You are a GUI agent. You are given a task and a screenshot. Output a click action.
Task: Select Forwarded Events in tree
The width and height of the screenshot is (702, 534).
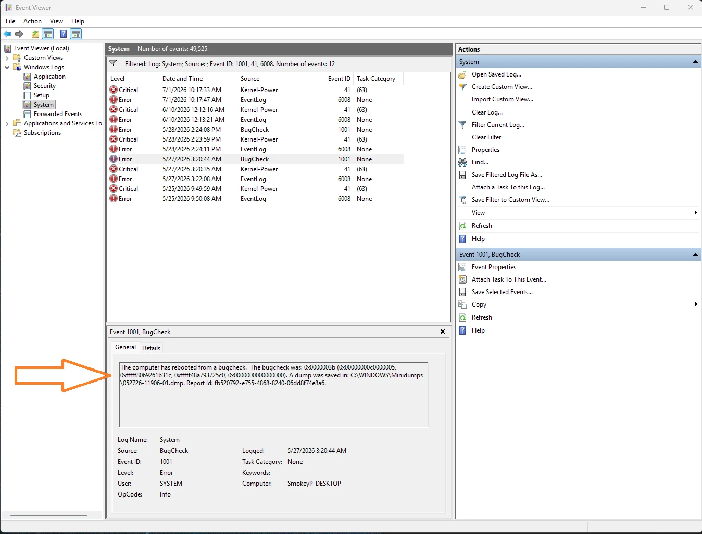58,114
